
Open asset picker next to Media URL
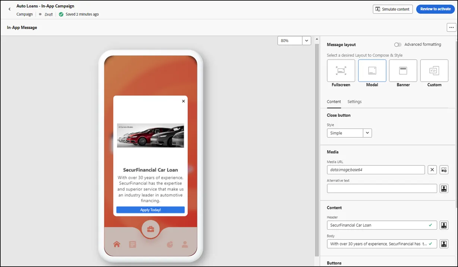pyautogui.click(x=444, y=170)
